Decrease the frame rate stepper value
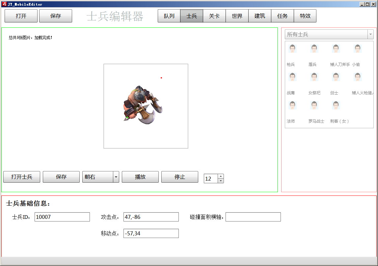This screenshot has height=266, width=378. click(221, 181)
